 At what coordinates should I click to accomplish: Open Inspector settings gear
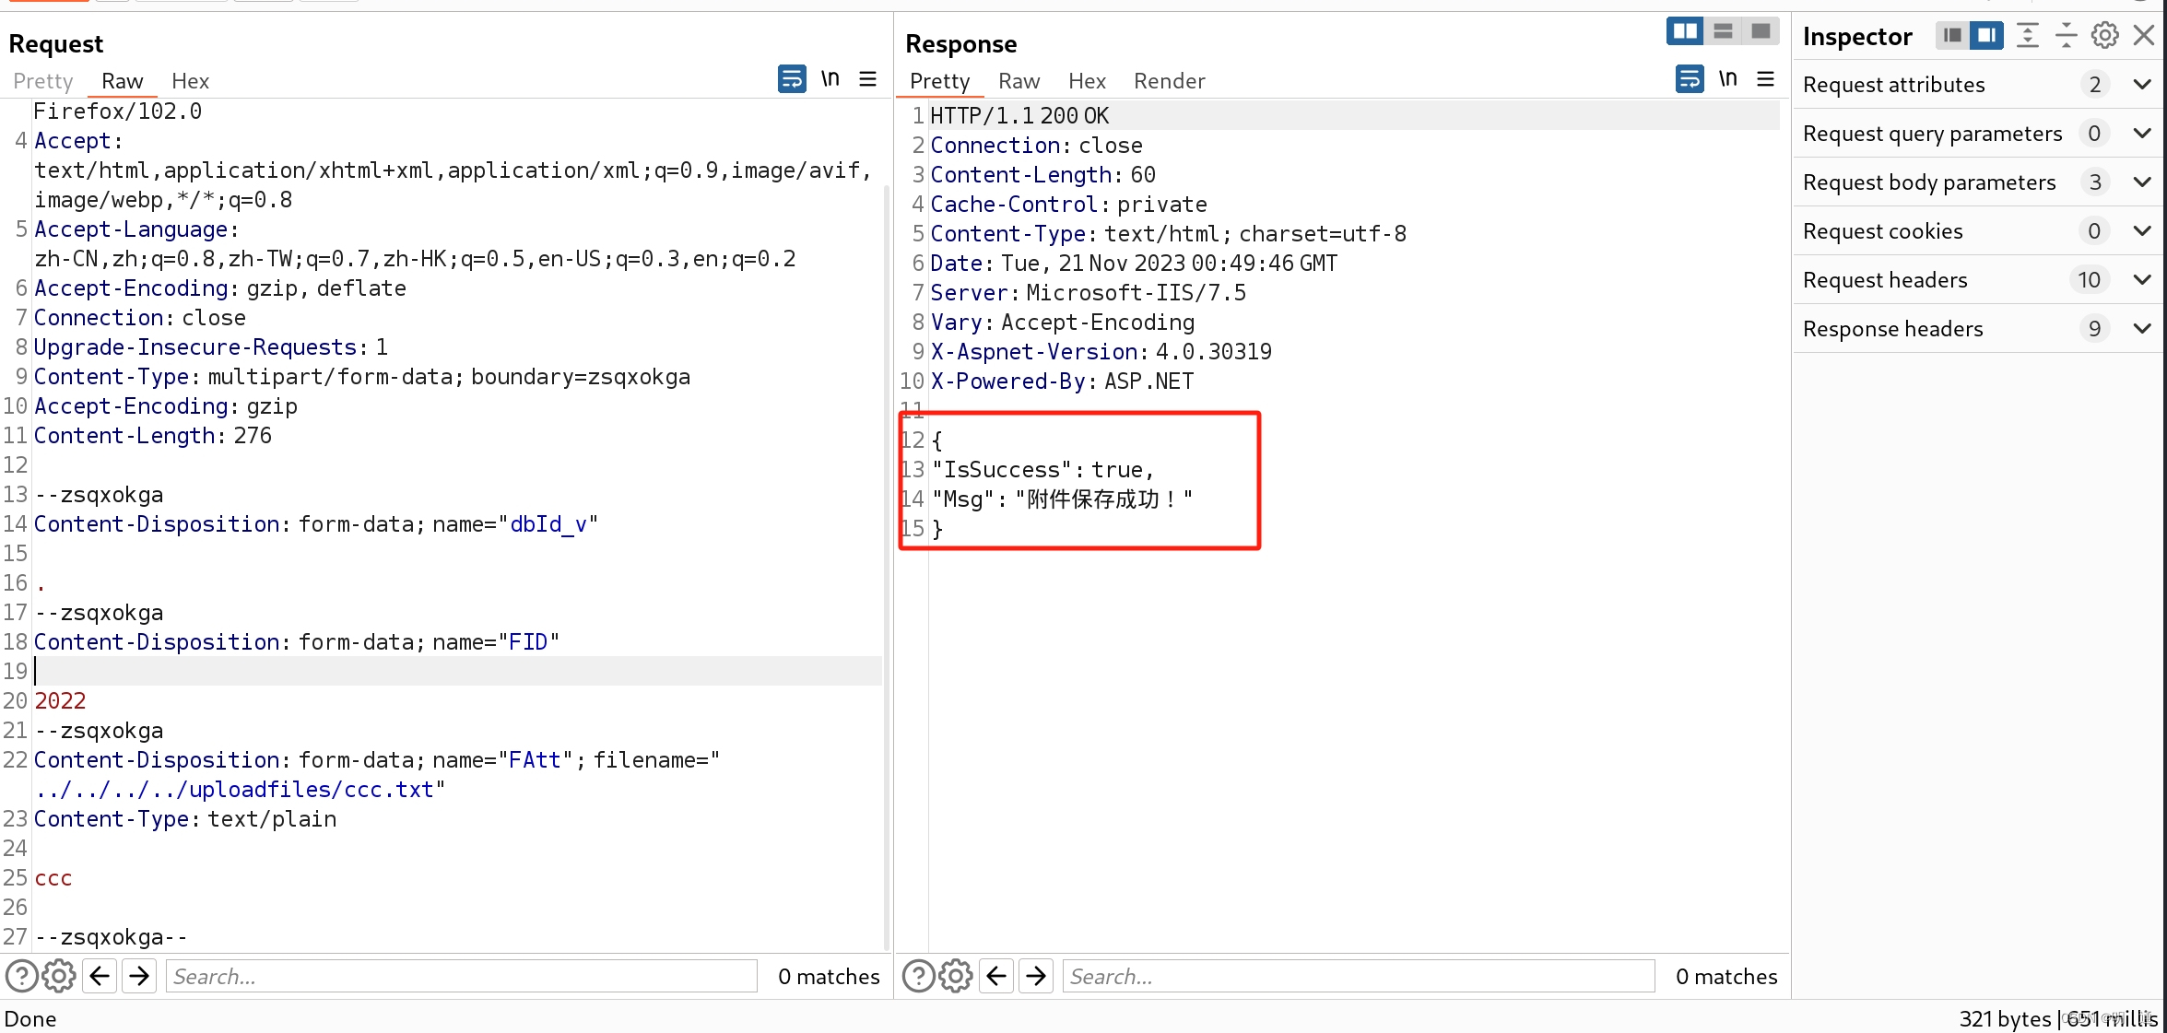pyautogui.click(x=2105, y=36)
